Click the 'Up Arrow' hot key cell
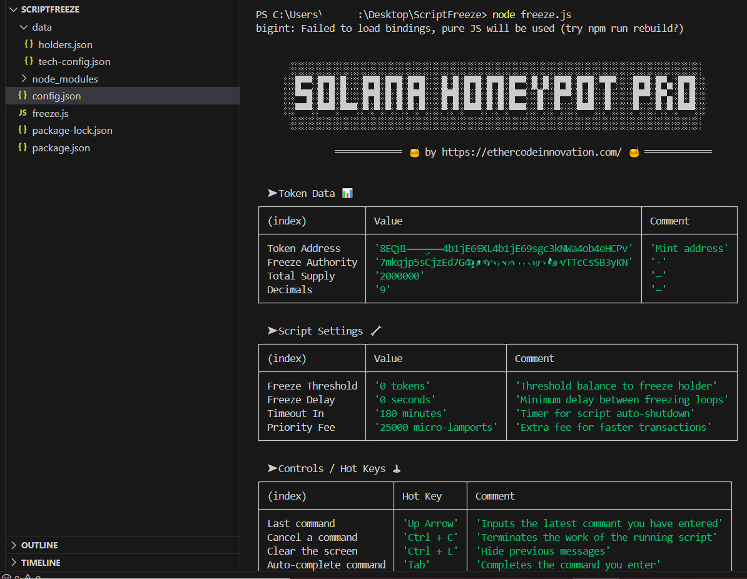 click(x=430, y=524)
